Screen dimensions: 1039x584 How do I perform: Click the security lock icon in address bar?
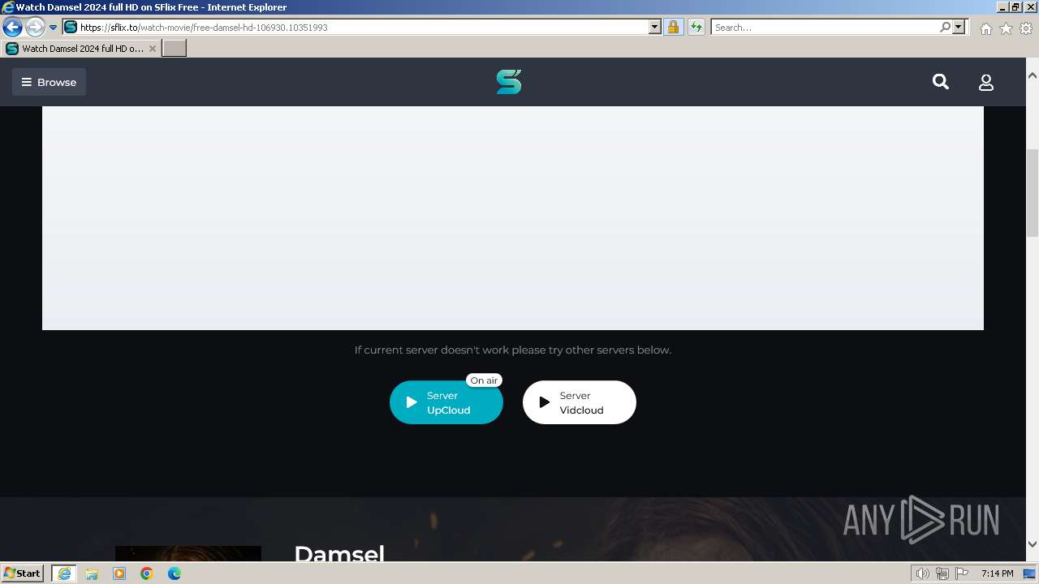pos(673,28)
